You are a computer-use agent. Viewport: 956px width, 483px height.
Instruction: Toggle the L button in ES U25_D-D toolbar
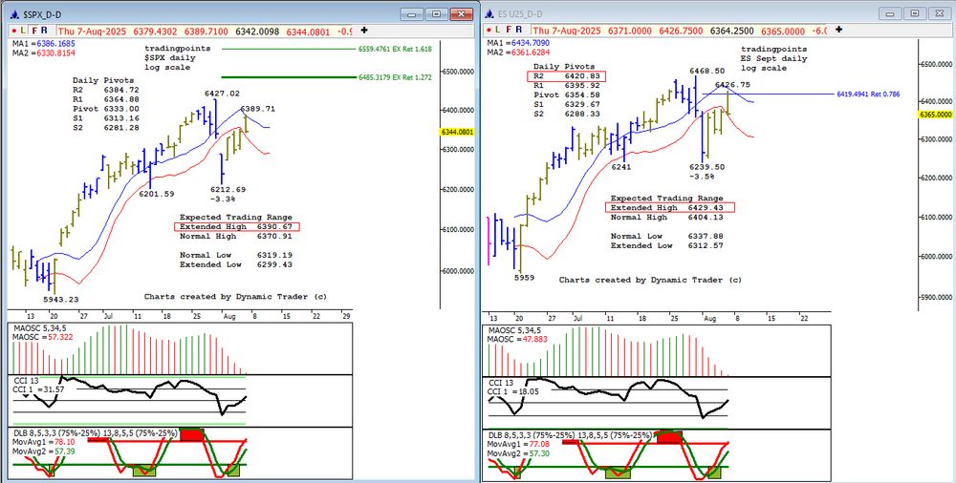pyautogui.click(x=498, y=30)
